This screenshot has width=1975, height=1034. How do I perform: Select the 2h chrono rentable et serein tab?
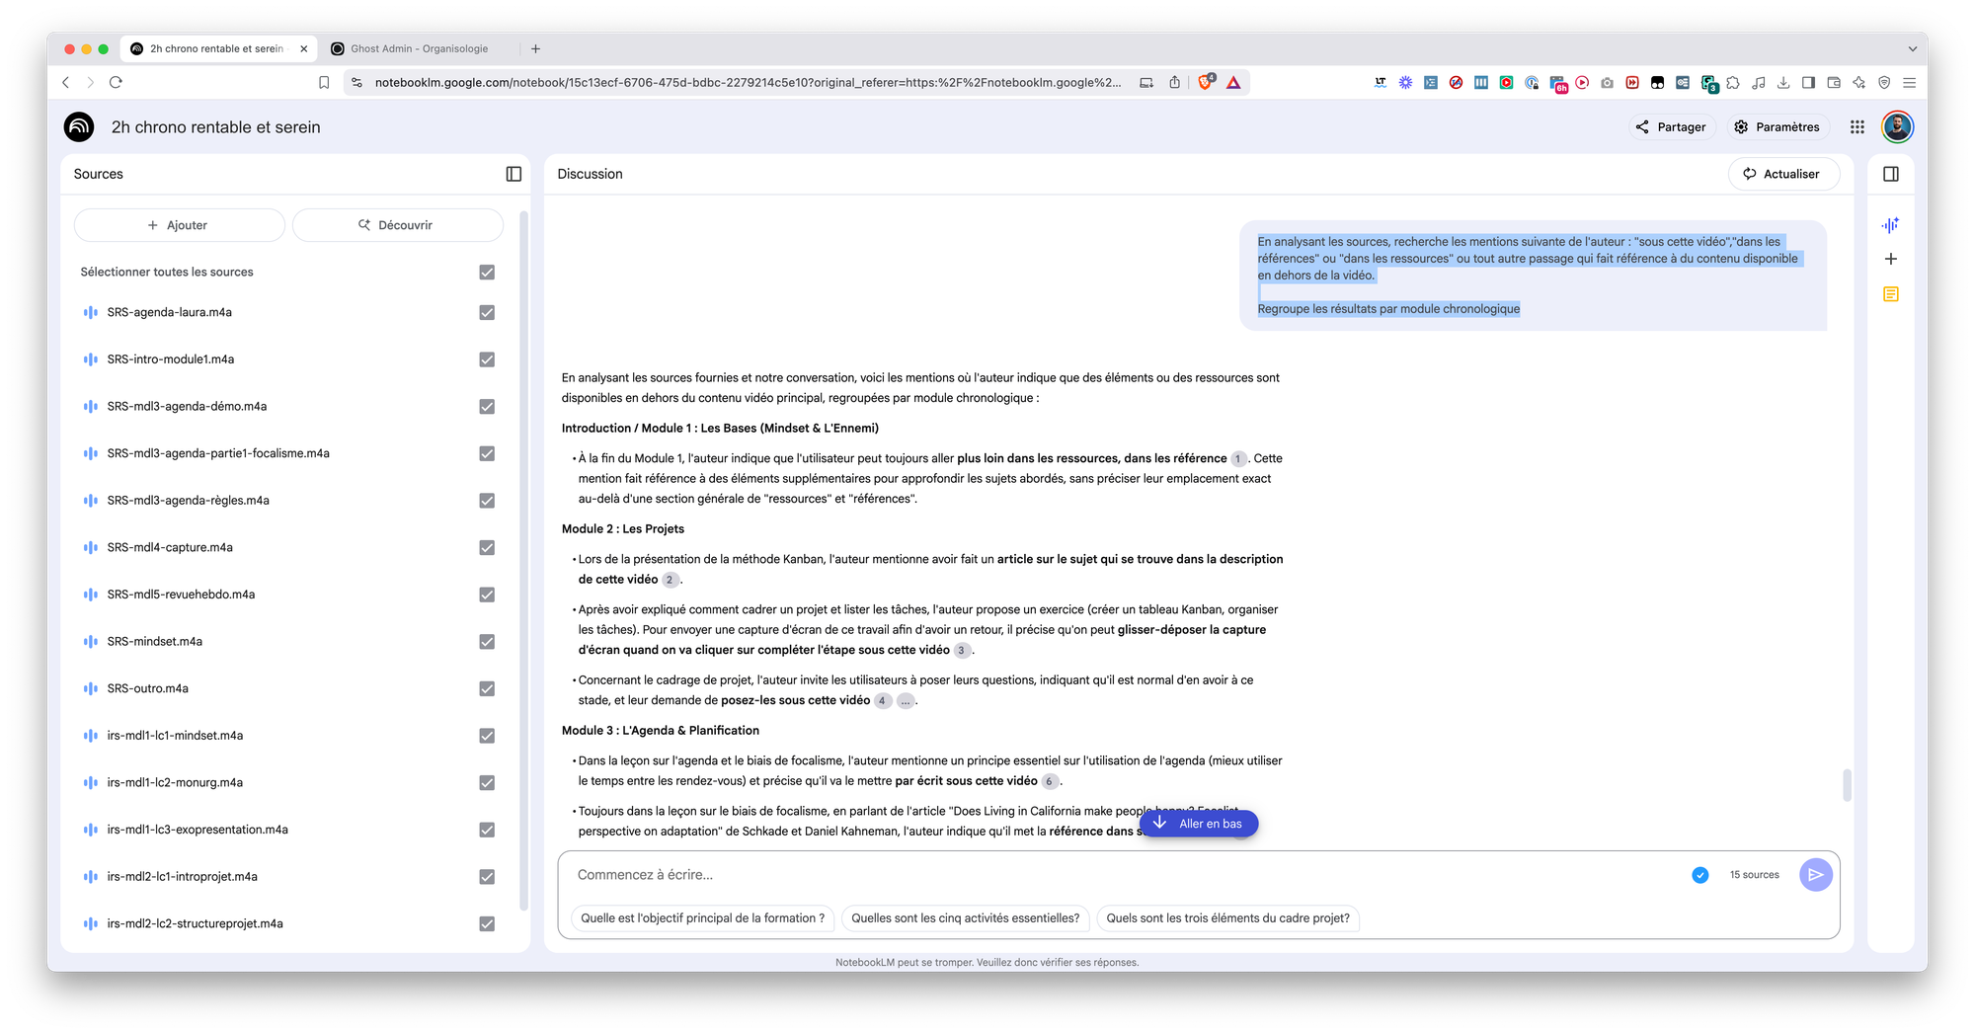click(216, 48)
